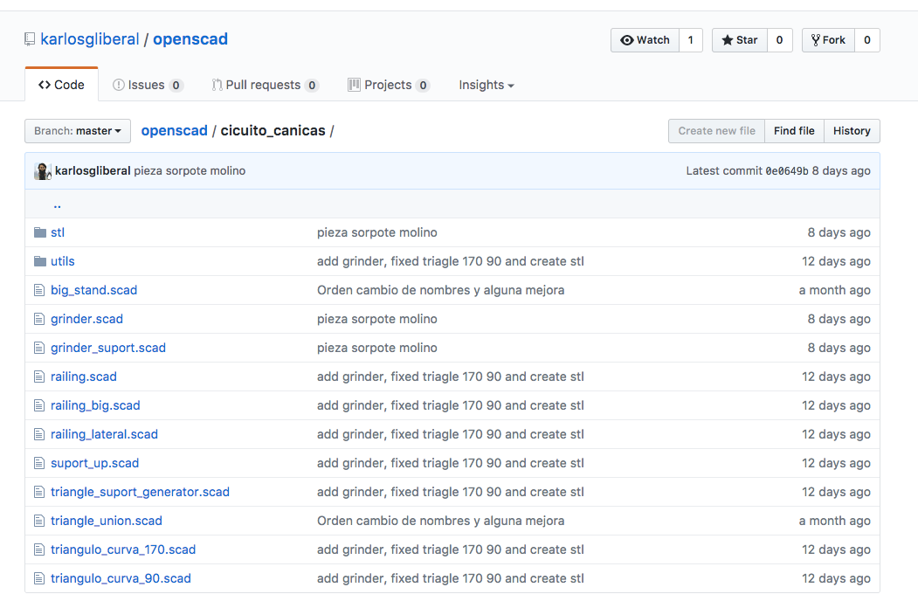Open suport_up.scad file
Viewport: 918px width, 615px height.
pos(95,463)
